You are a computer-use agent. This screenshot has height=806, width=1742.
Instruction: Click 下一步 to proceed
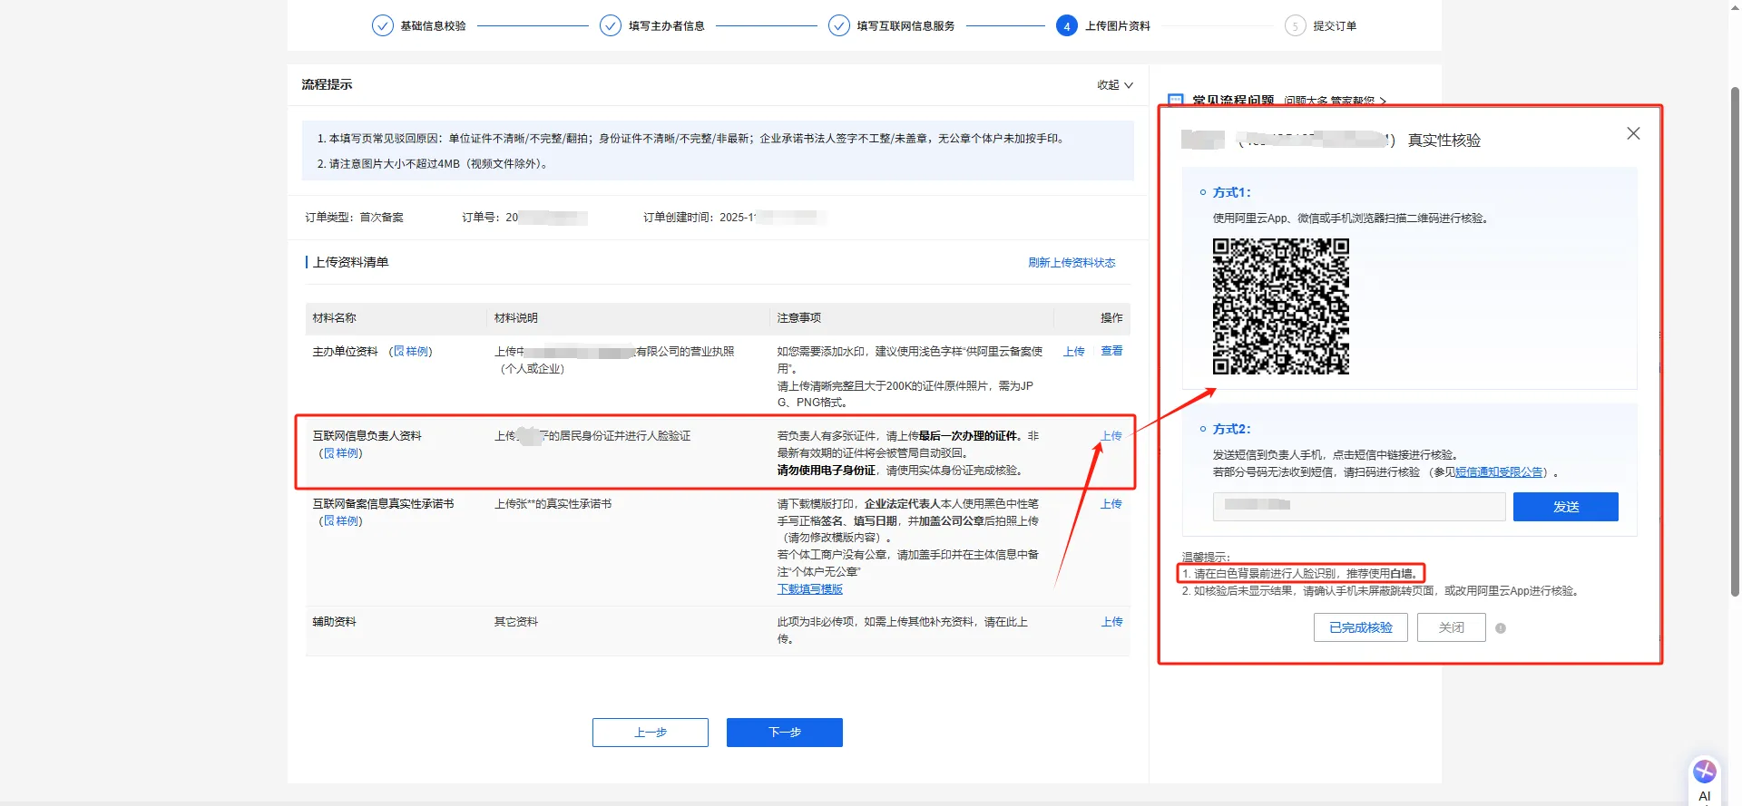(784, 733)
